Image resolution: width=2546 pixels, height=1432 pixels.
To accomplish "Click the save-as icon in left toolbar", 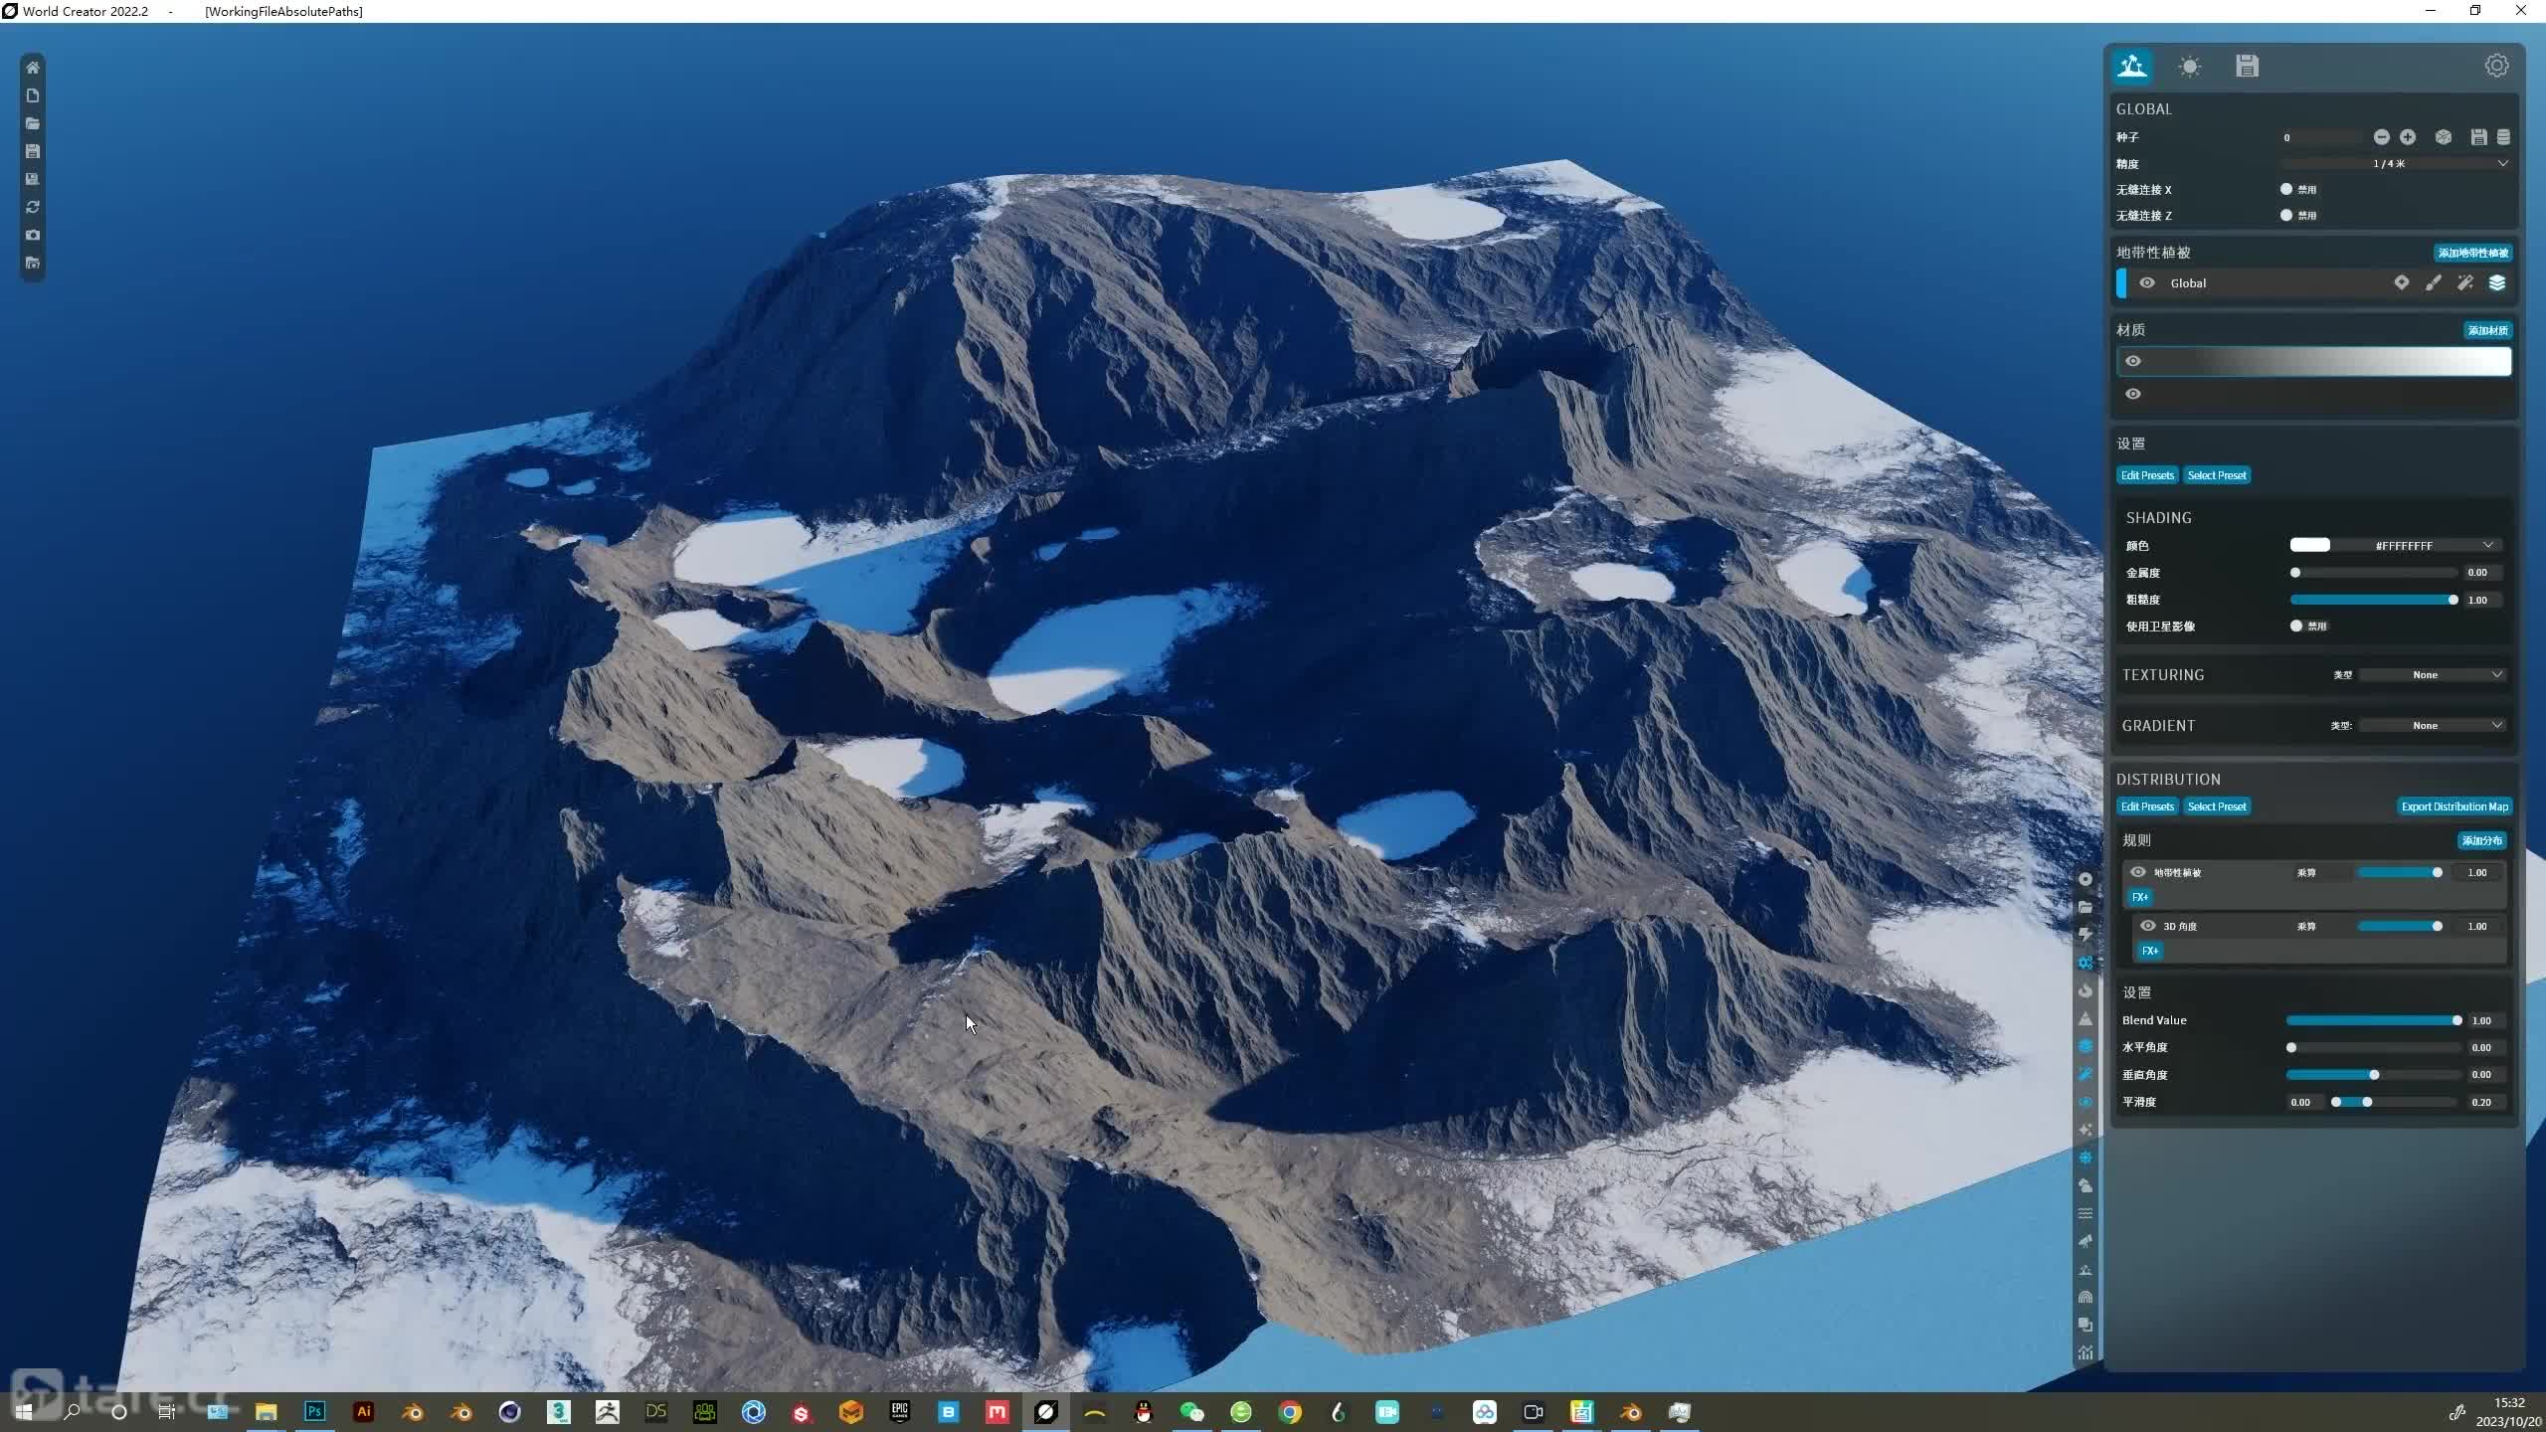I will coord(33,179).
